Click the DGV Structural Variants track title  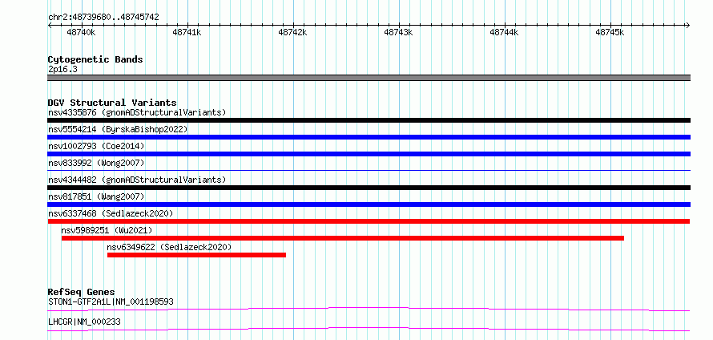coord(112,103)
